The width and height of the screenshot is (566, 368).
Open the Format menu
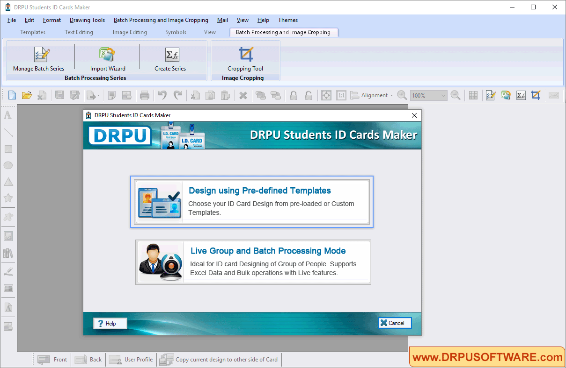coord(52,20)
